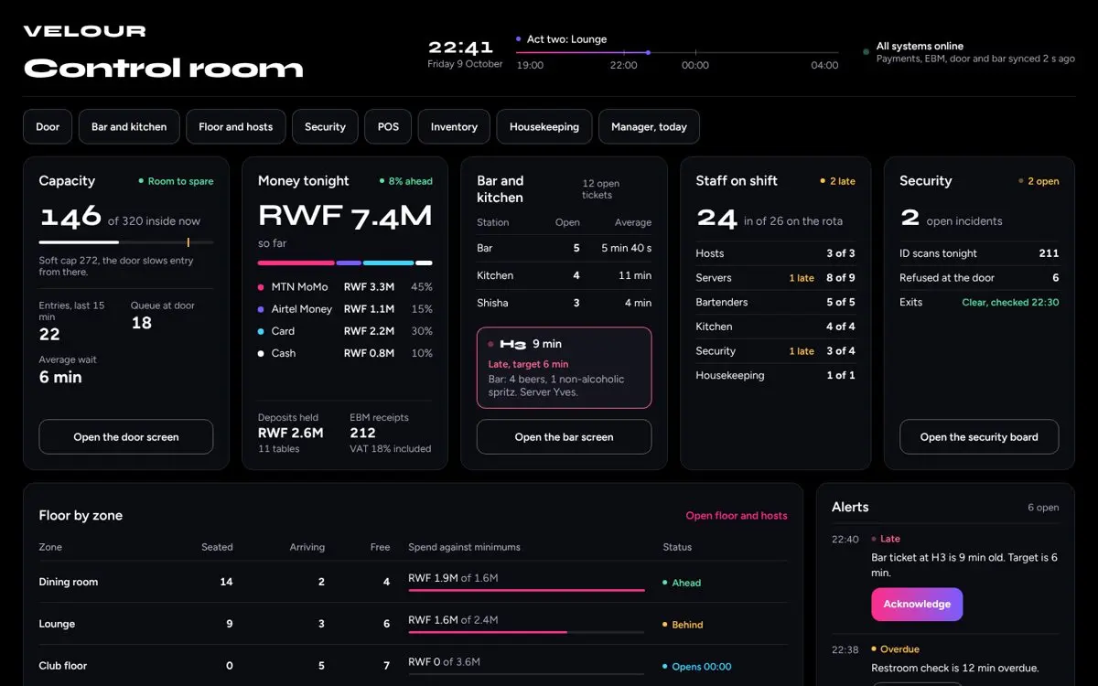Image resolution: width=1098 pixels, height=686 pixels.
Task: Select the Airtel Money payment row
Action: (x=345, y=309)
